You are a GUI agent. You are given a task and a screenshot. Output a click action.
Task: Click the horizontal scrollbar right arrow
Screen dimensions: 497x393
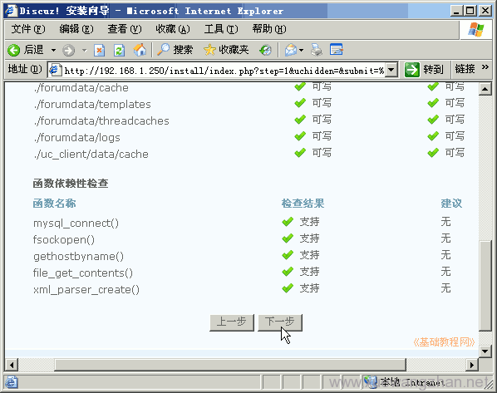point(472,365)
